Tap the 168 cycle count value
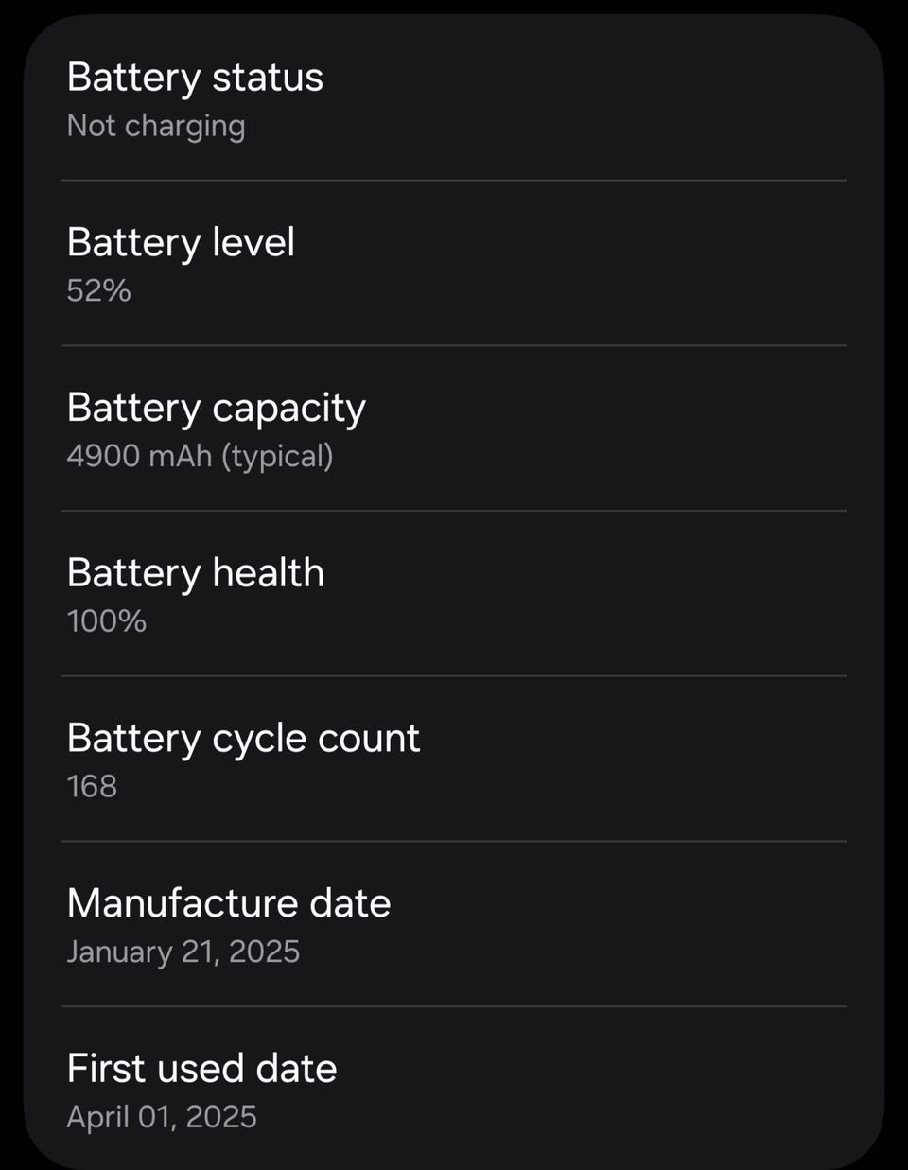Image resolution: width=908 pixels, height=1170 pixels. [x=92, y=786]
